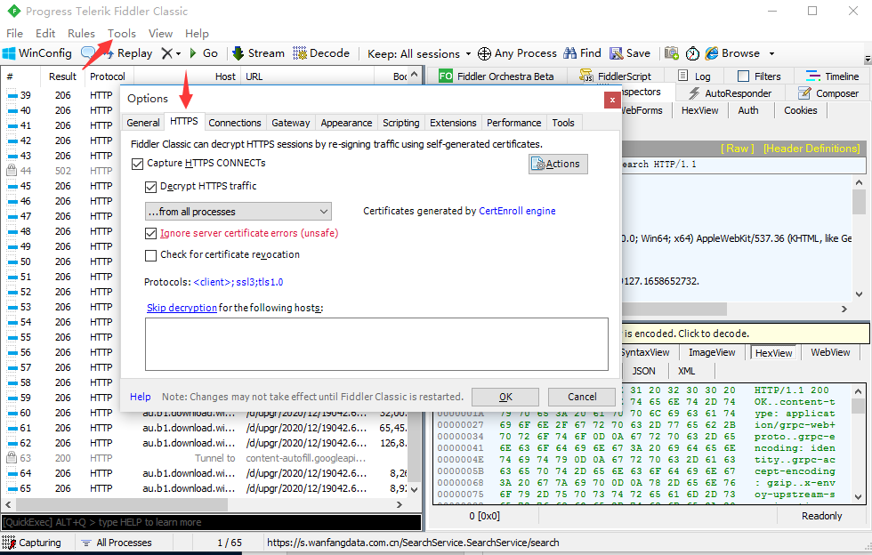This screenshot has height=555, width=872.
Task: Expand Browse dropdown arrow
Action: coord(772,54)
